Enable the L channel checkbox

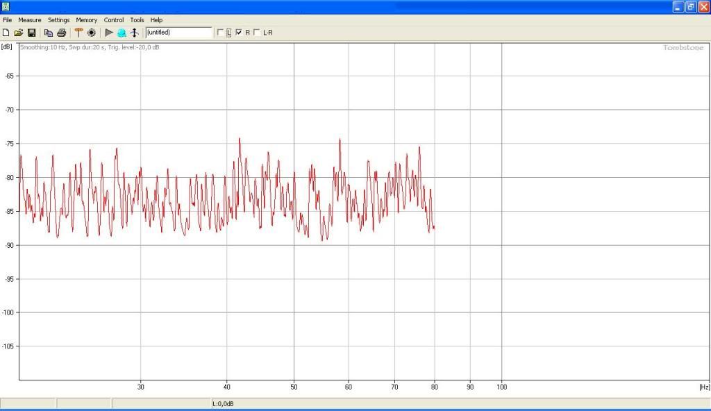[x=221, y=33]
